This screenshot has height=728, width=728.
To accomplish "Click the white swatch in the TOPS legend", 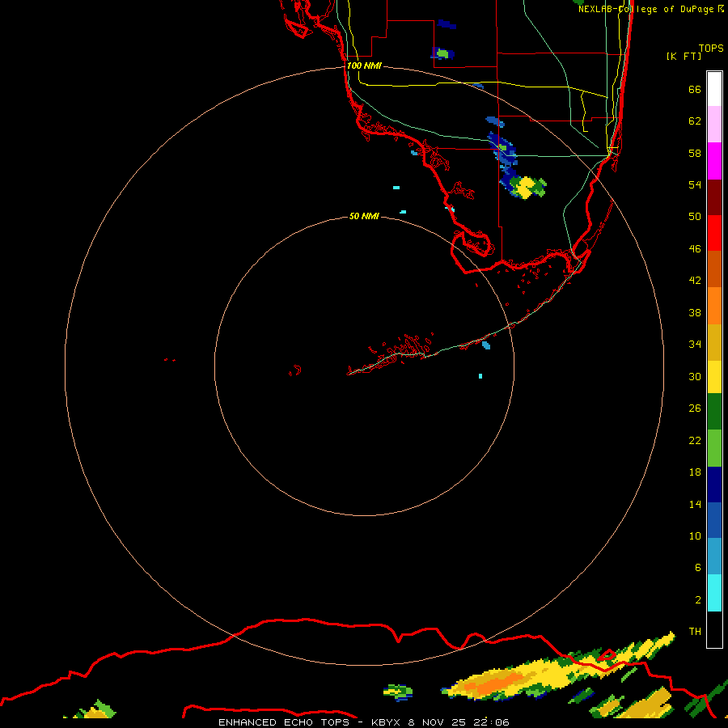I will (714, 89).
